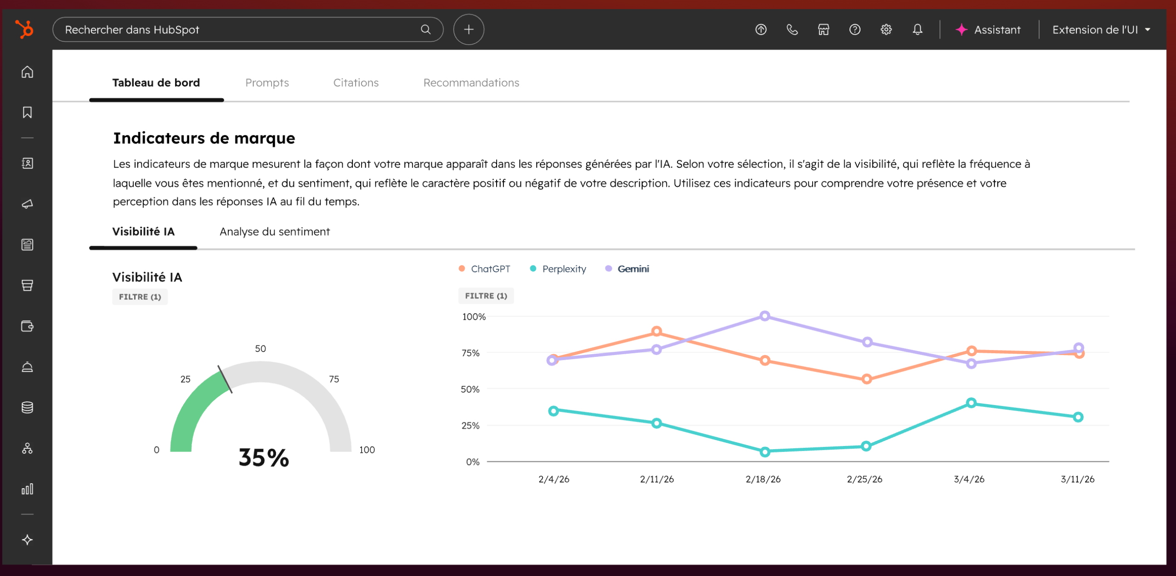The image size is (1176, 576).
Task: Open the Breeze sparkle icon in sidebar
Action: coord(27,540)
